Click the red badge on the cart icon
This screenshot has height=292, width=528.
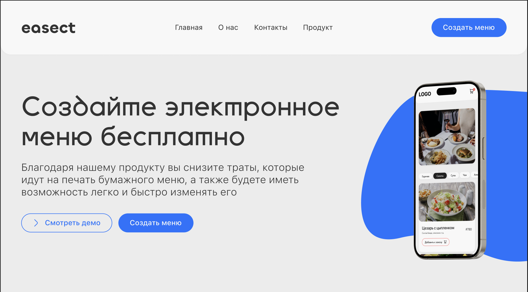coord(474,89)
